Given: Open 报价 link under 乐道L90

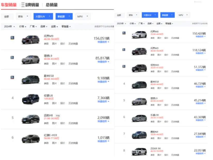Looking at the screenshot, I should click(166, 122).
